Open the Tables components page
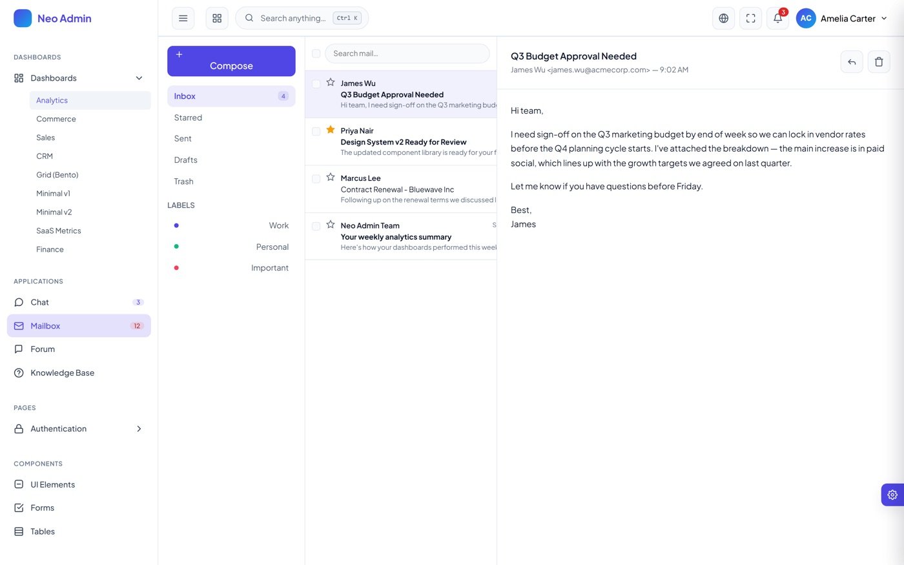This screenshot has height=565, width=904. (x=79, y=531)
